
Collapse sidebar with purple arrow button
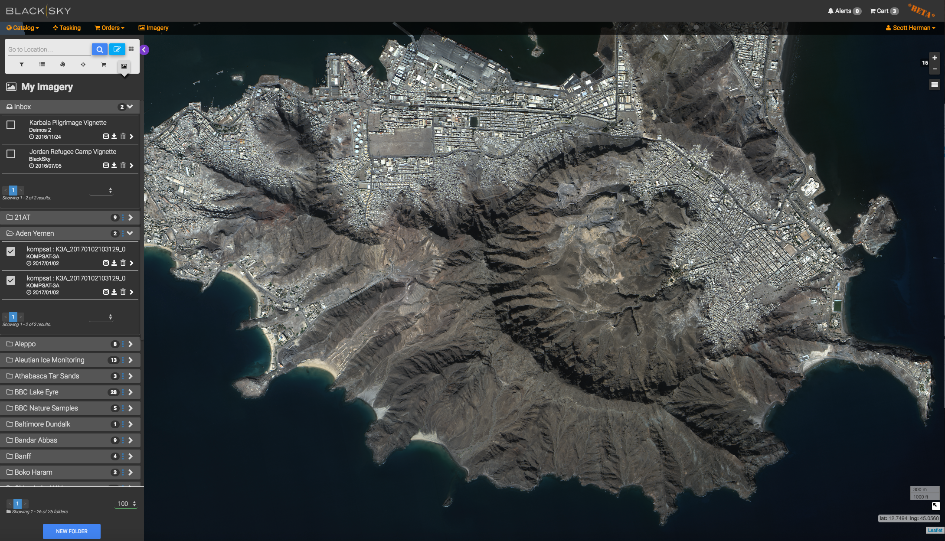144,50
